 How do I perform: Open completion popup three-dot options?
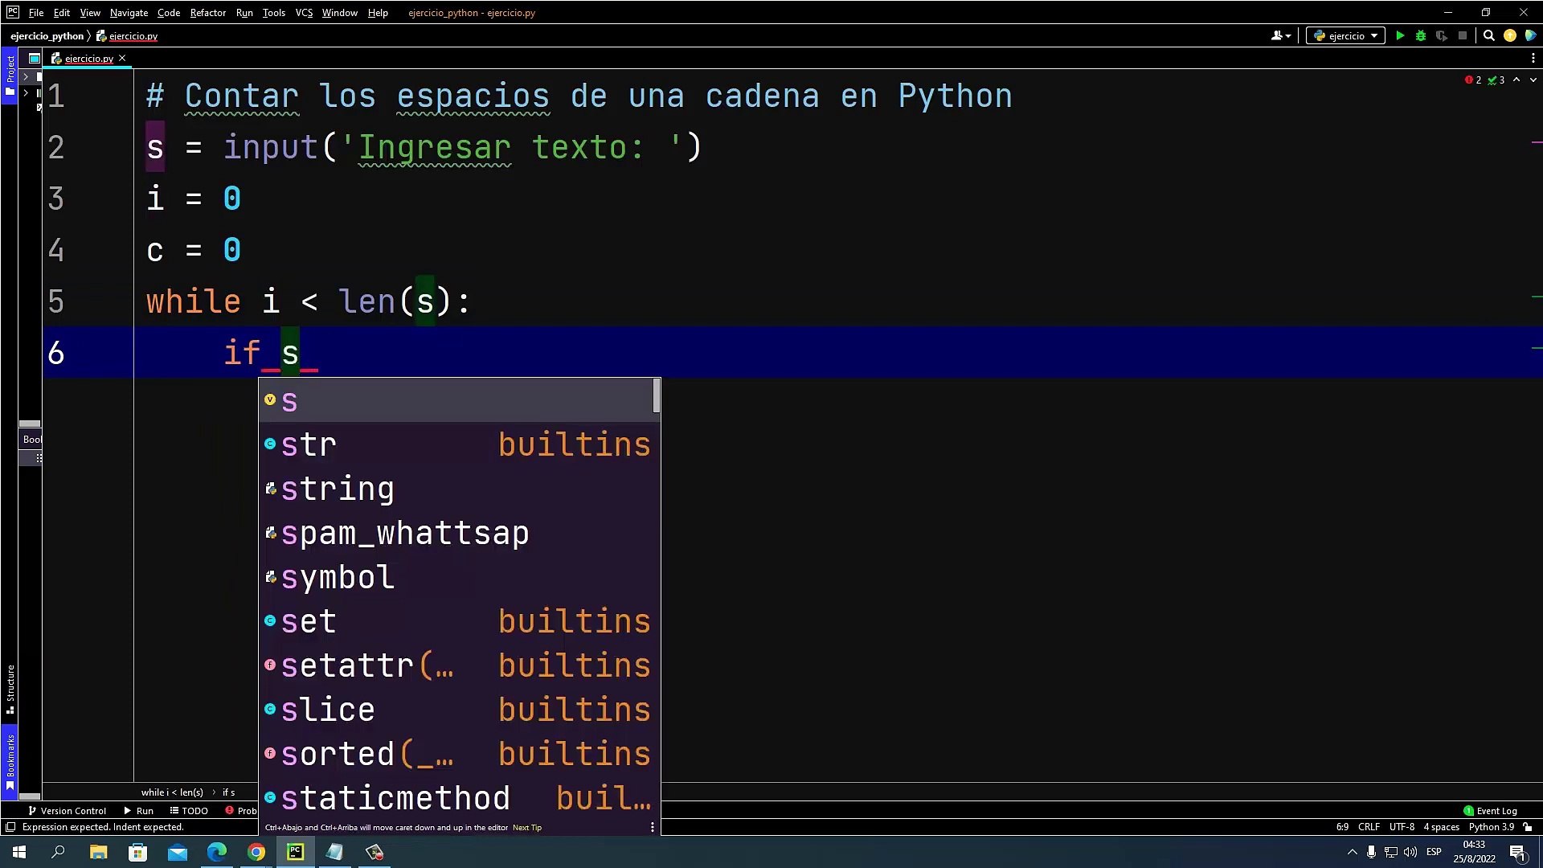click(652, 827)
